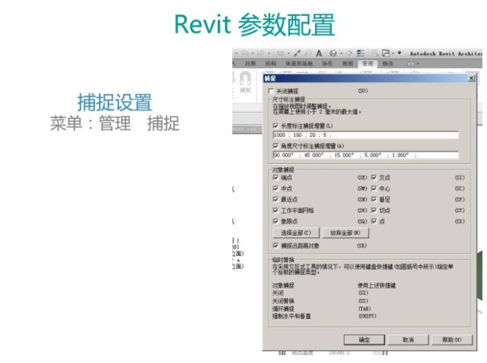Toggle the 捕捉远距离对象 checkbox
The height and width of the screenshot is (363, 487).
(275, 245)
